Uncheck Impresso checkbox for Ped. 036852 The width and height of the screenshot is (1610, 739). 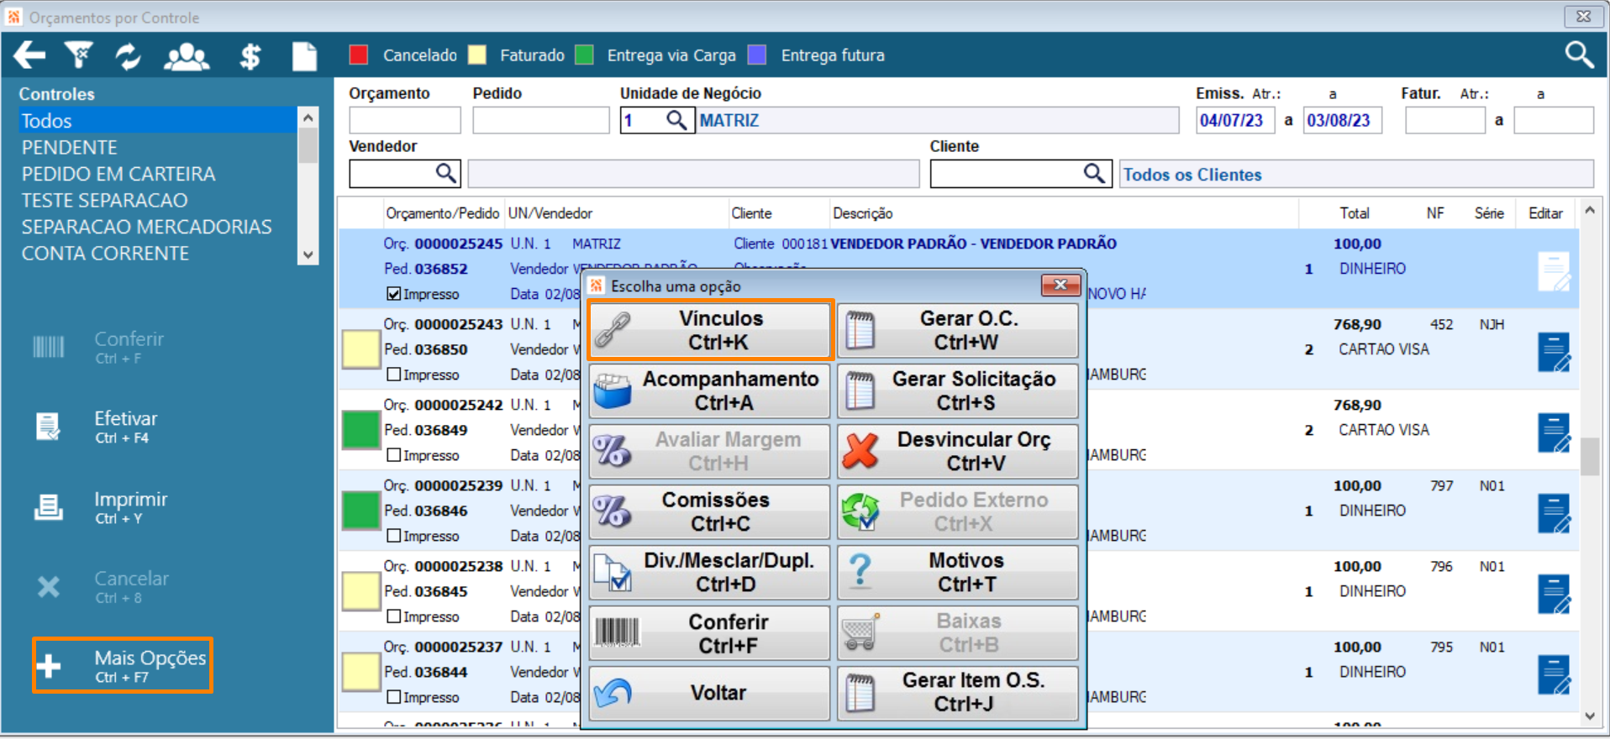click(393, 294)
